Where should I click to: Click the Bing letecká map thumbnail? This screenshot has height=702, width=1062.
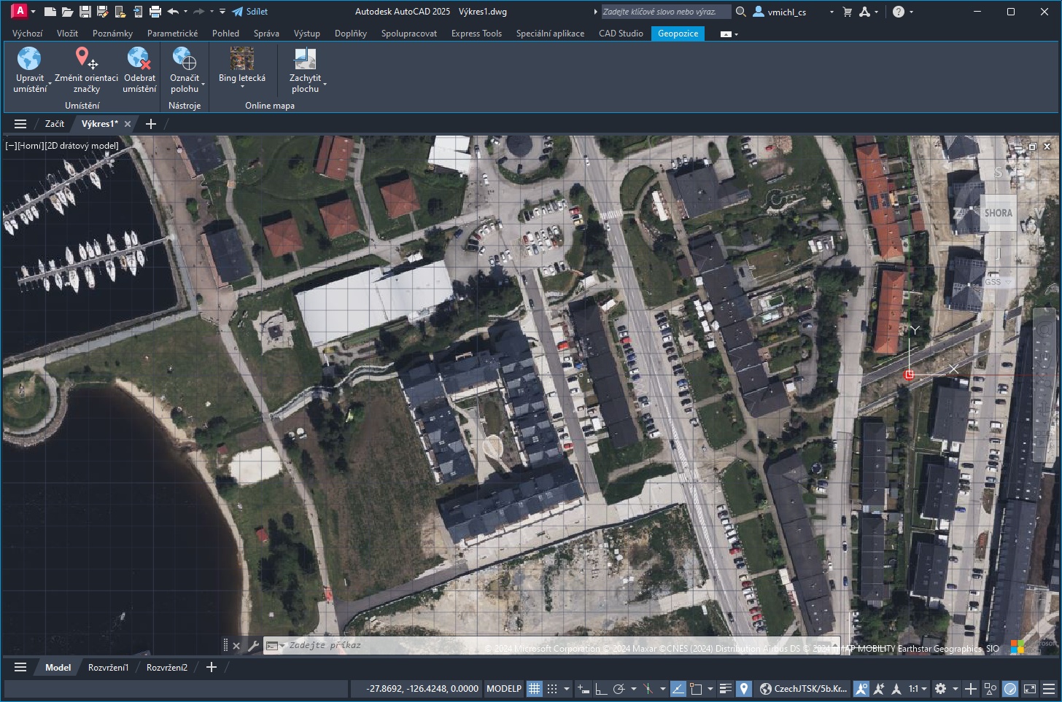[x=242, y=58]
